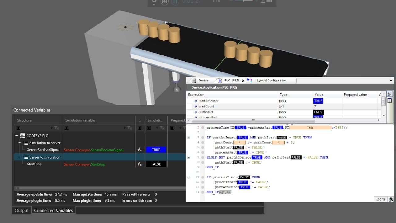Toggle the SensorBooleanSignal TRUE value

point(156,149)
